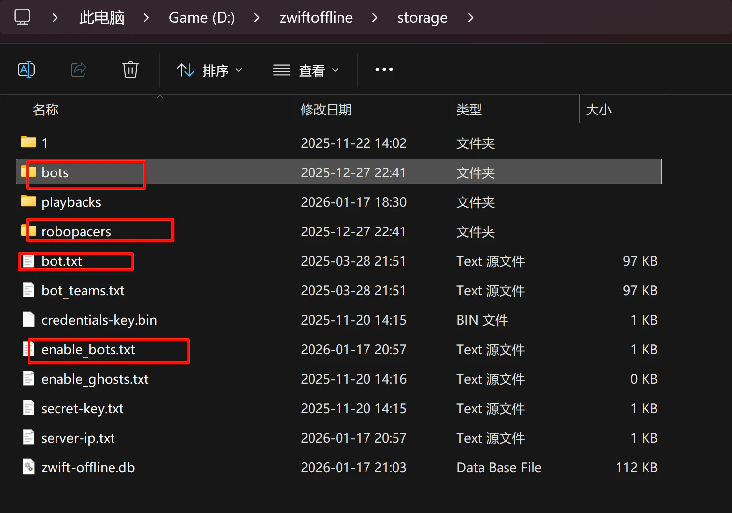The width and height of the screenshot is (732, 513).
Task: Select the robopacers folder
Action: [x=76, y=231]
